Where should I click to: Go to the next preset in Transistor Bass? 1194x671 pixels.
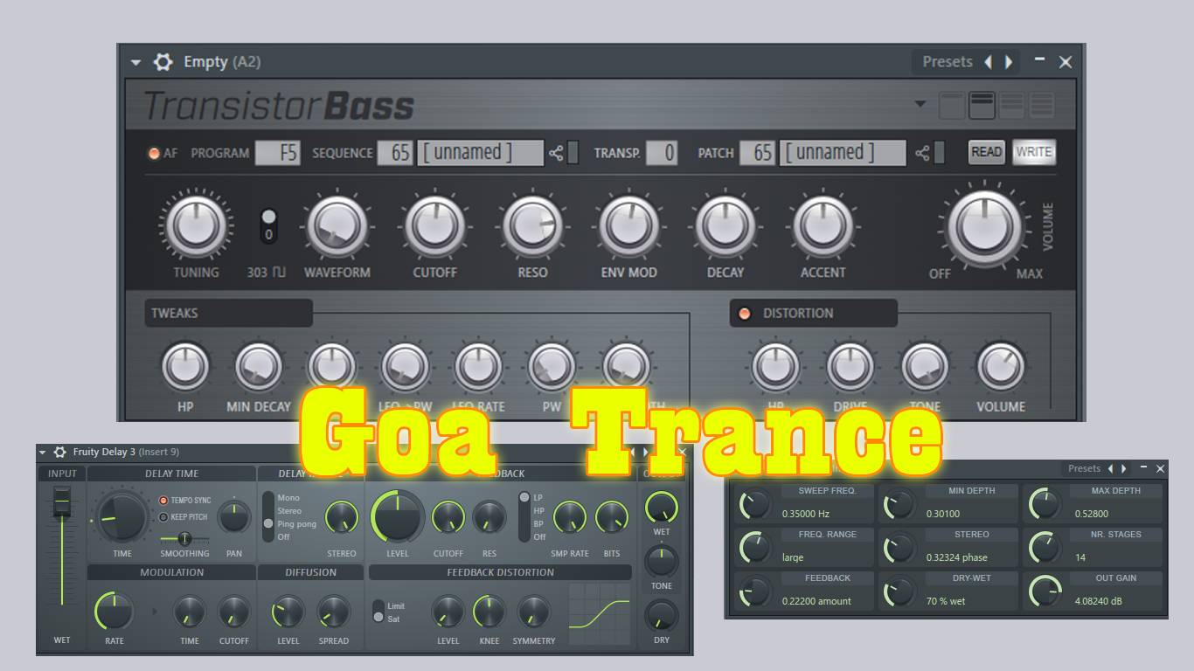click(x=1009, y=62)
